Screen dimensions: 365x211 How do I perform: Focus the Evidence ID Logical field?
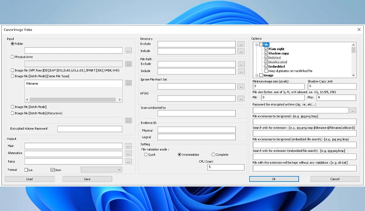196,137
